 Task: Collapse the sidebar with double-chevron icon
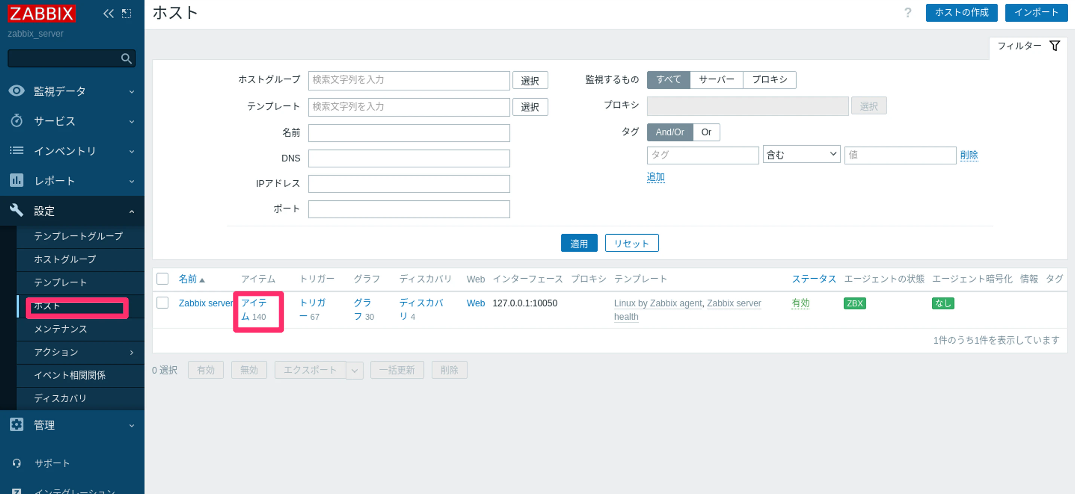pyautogui.click(x=108, y=13)
